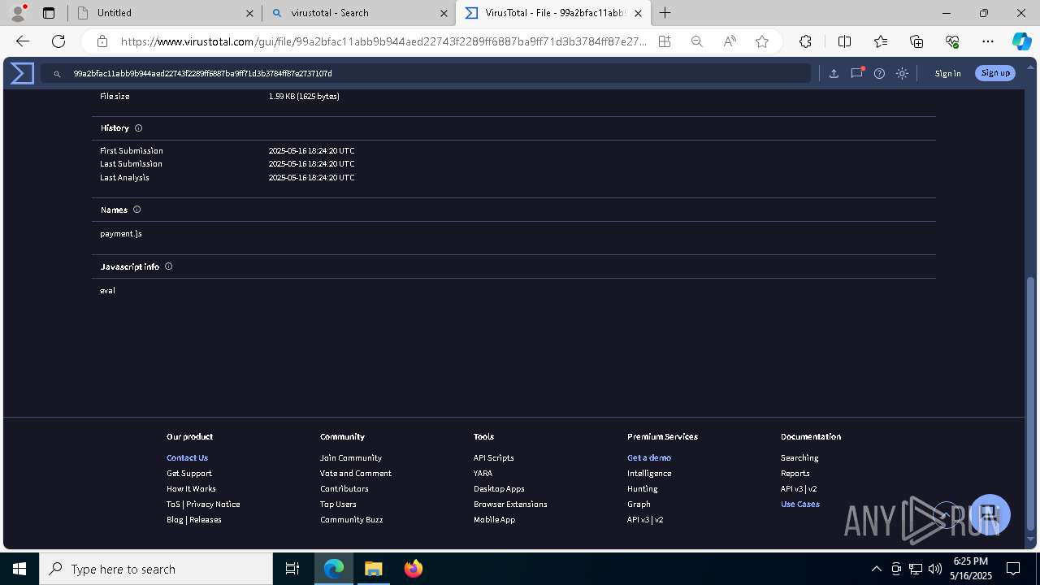The width and height of the screenshot is (1040, 585).
Task: Click the taskbar search box
Action: [156, 569]
